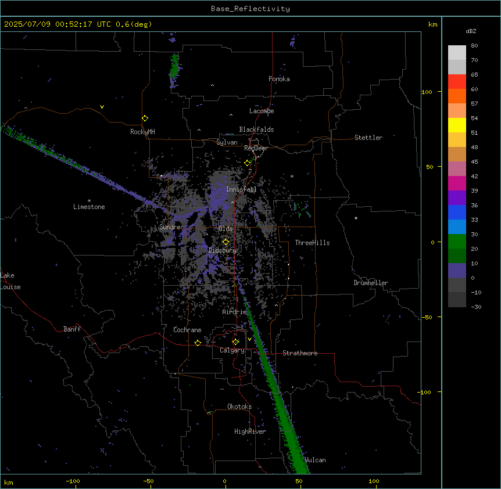Click the ThreeHills label

point(312,243)
